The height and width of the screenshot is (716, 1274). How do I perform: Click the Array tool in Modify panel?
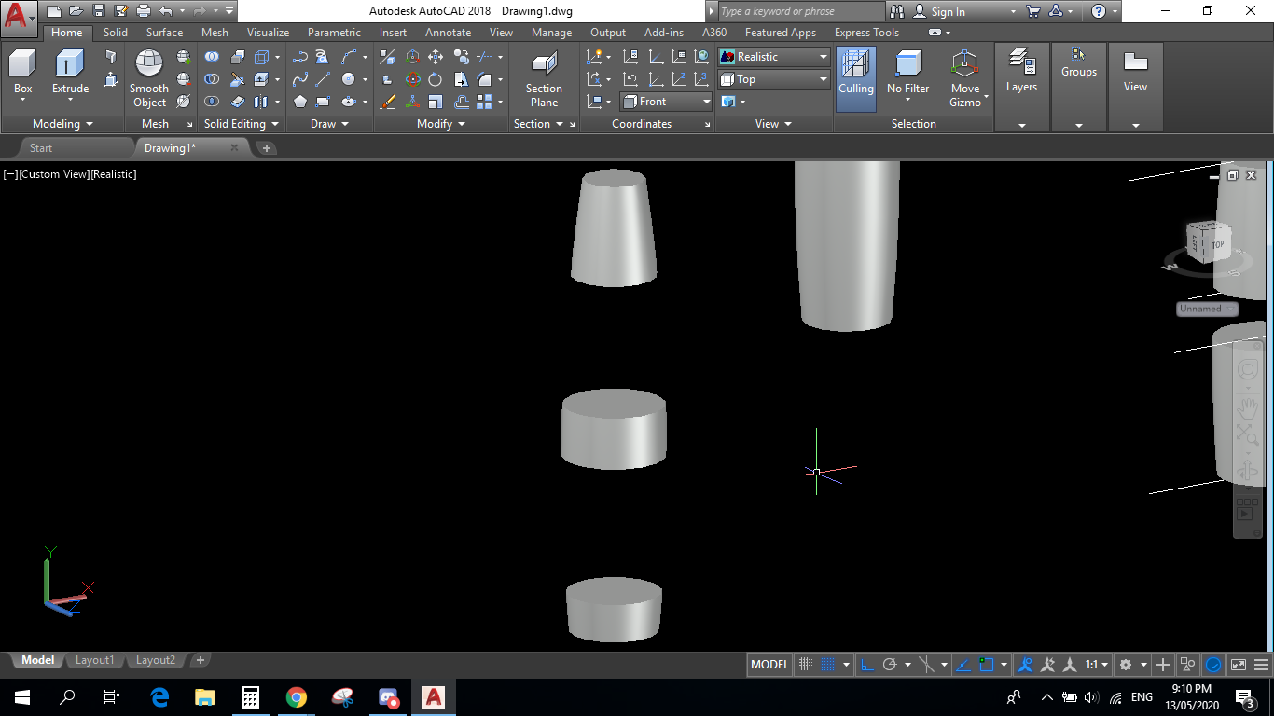pos(484,102)
